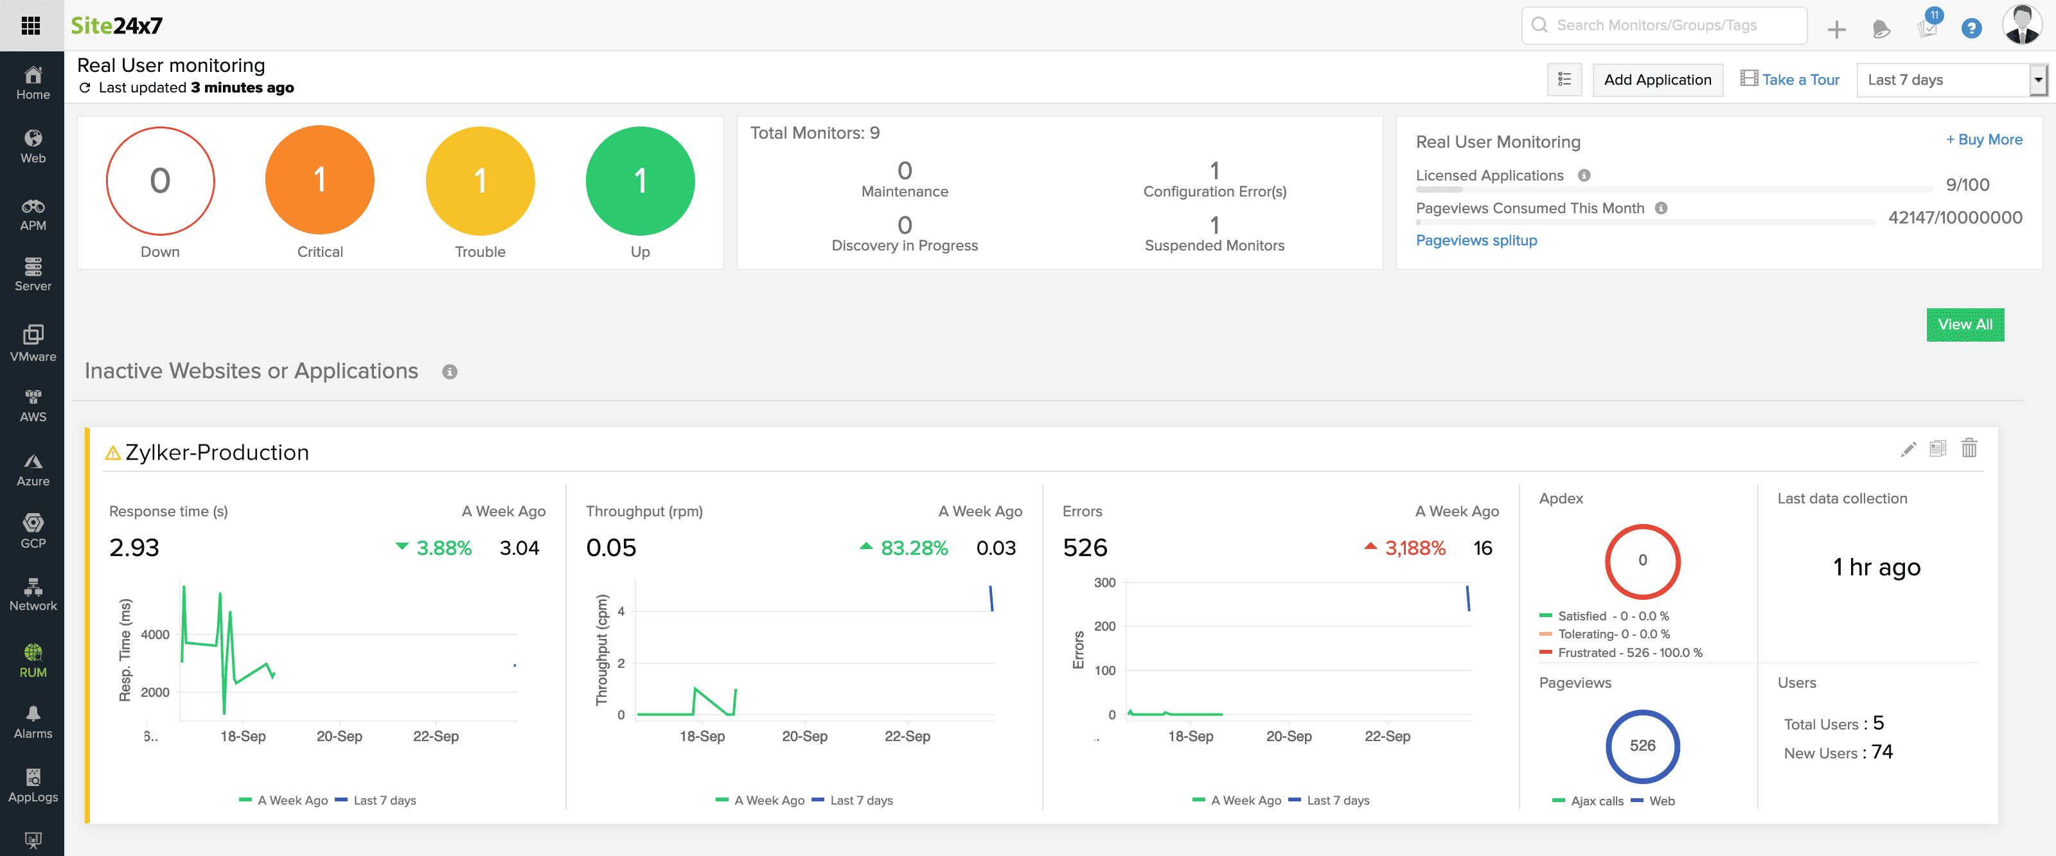Click info icon next to Inactive Websites
Image resolution: width=2056 pixels, height=856 pixels.
tap(450, 372)
